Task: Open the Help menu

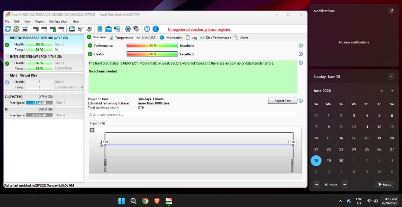Action: coord(76,22)
